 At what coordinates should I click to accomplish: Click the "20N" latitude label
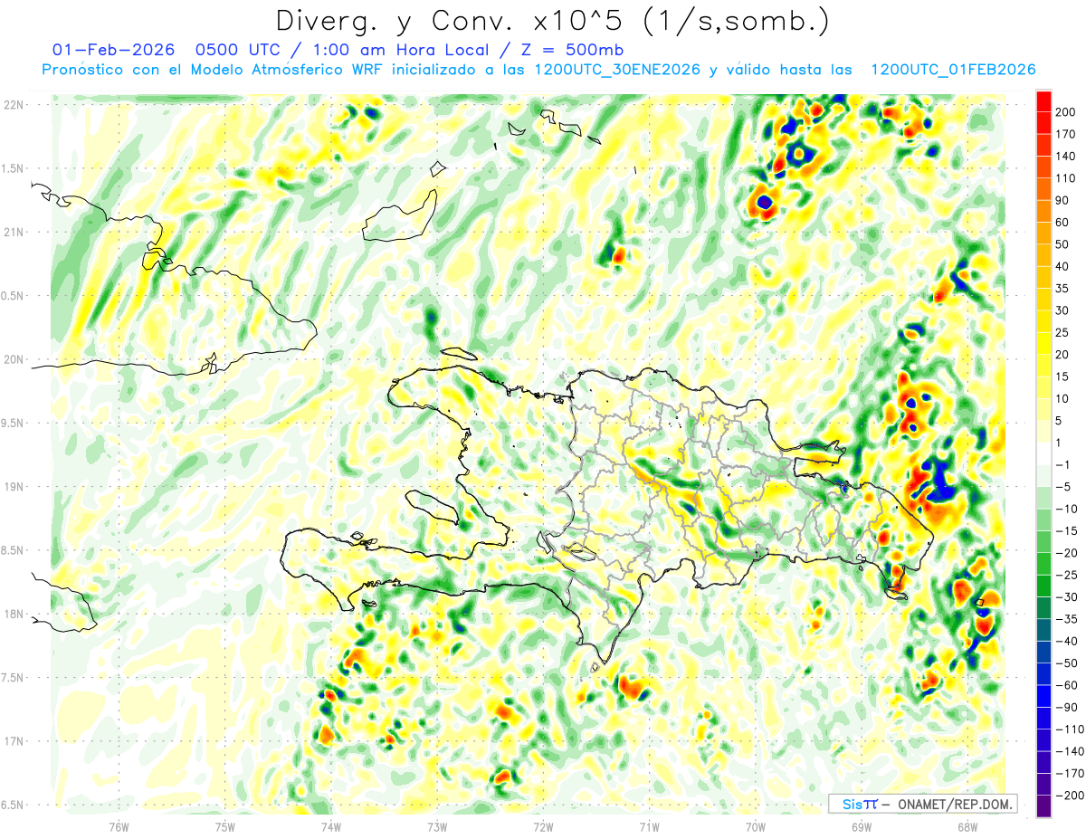[x=14, y=359]
